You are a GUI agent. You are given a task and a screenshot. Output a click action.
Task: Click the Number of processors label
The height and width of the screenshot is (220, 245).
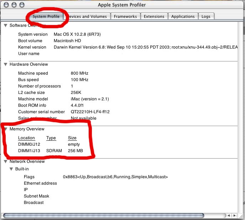pos(40,86)
